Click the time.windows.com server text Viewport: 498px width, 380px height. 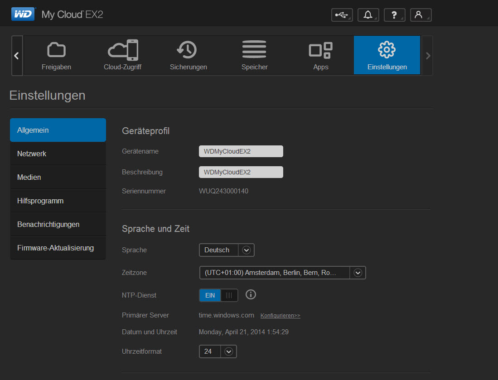click(227, 315)
